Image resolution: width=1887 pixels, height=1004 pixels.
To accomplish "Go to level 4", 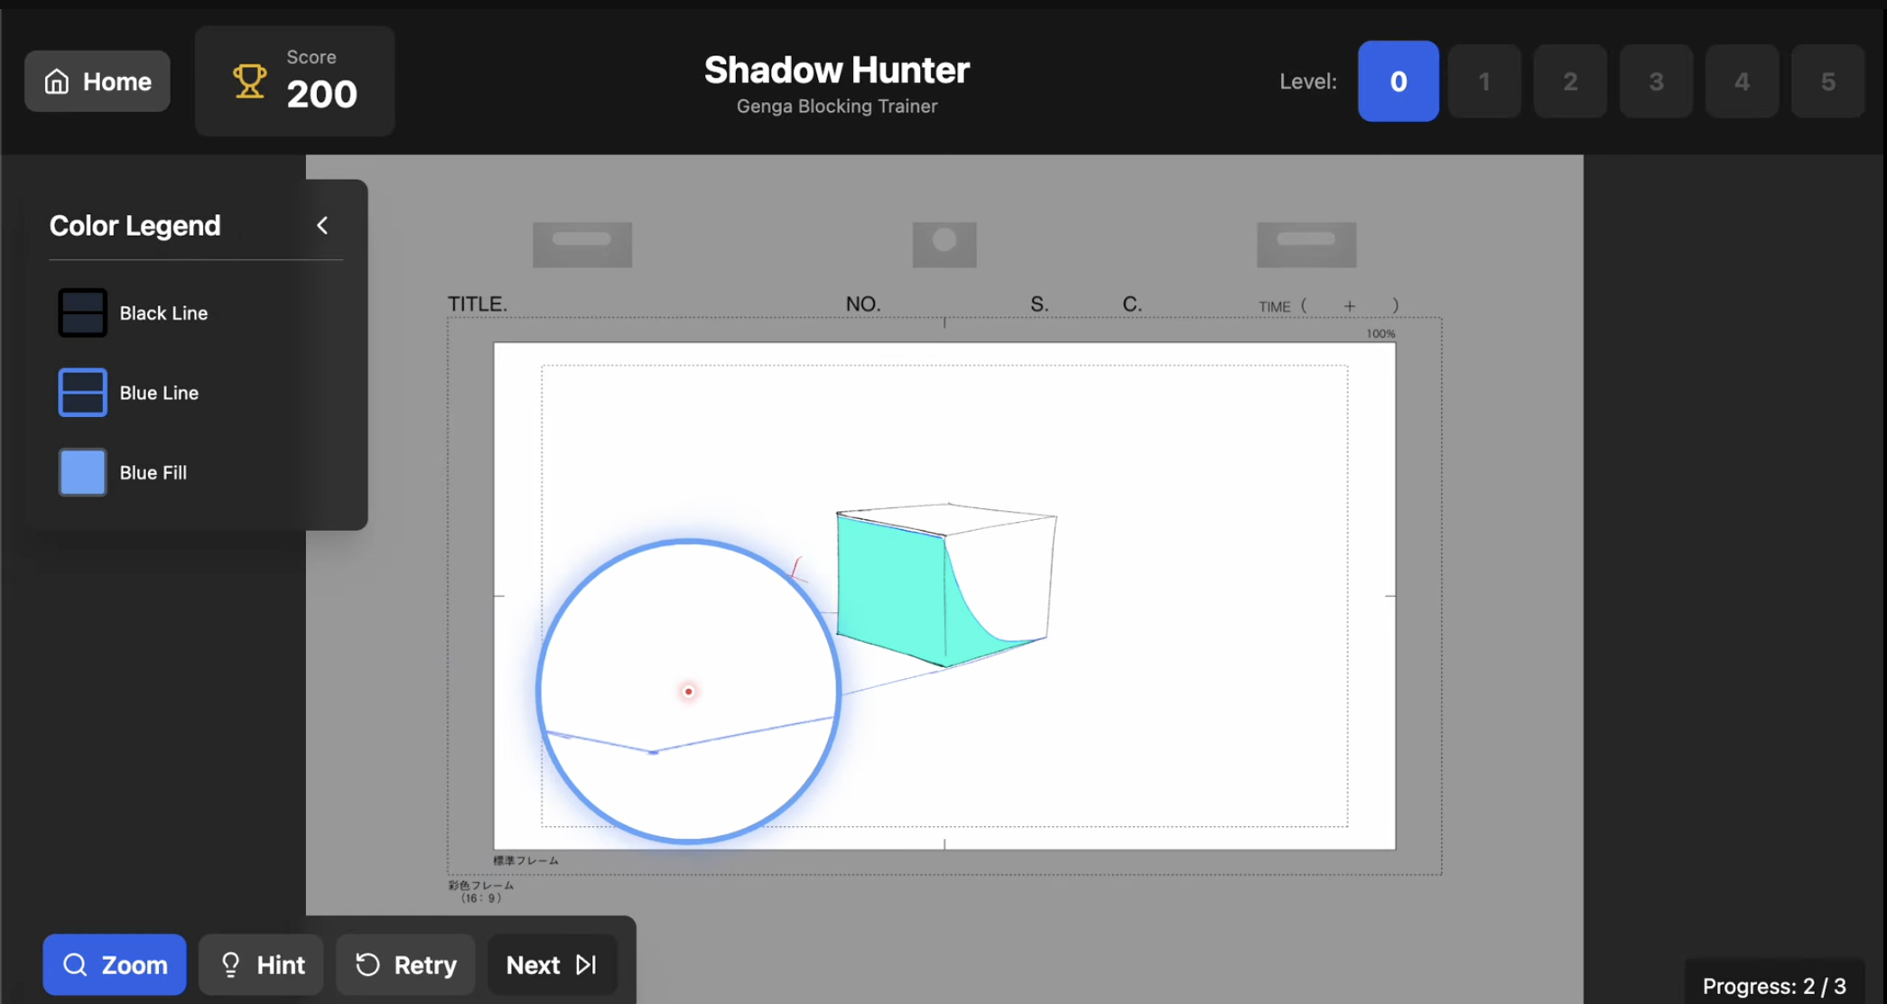I will (1741, 81).
